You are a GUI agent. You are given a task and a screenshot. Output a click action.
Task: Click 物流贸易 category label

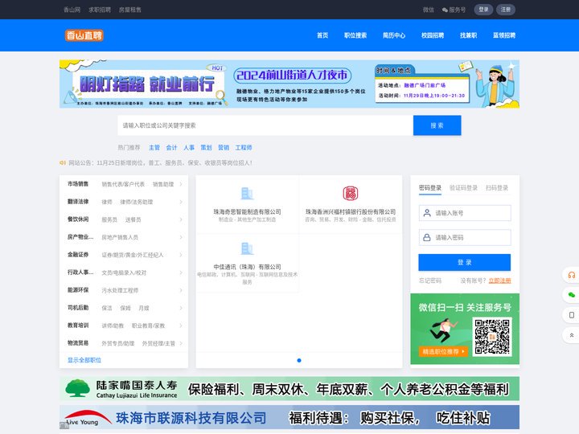[78, 343]
